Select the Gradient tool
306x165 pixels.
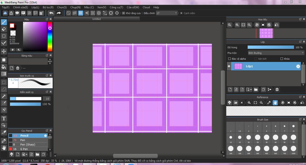coord(4,74)
